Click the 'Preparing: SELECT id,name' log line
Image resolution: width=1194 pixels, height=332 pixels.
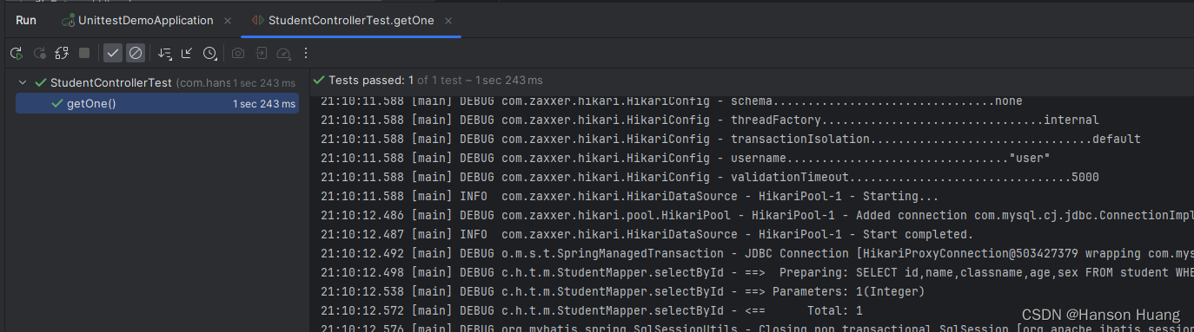click(x=756, y=272)
